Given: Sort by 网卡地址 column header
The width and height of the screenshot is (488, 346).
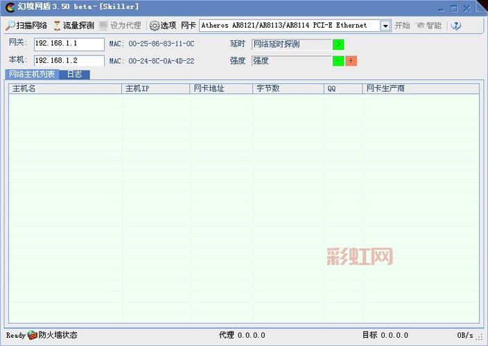Looking at the screenshot, I should pyautogui.click(x=221, y=89).
